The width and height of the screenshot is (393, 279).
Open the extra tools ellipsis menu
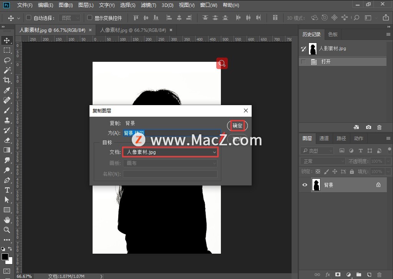pyautogui.click(x=7, y=240)
